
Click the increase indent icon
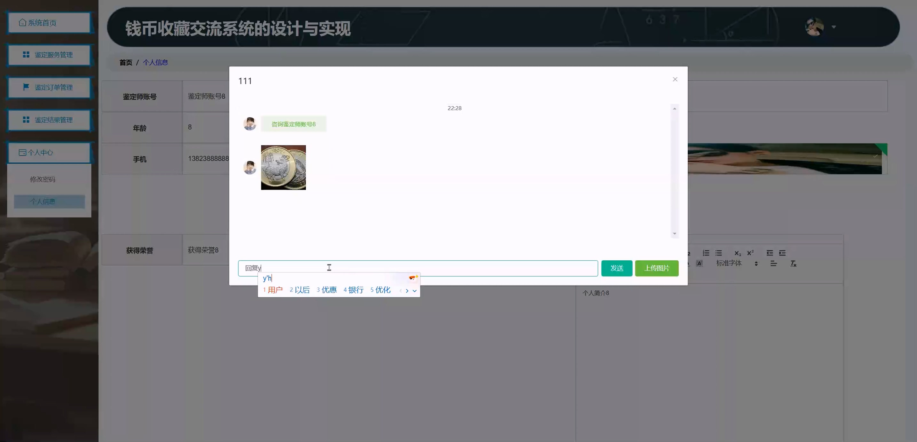pyautogui.click(x=782, y=253)
